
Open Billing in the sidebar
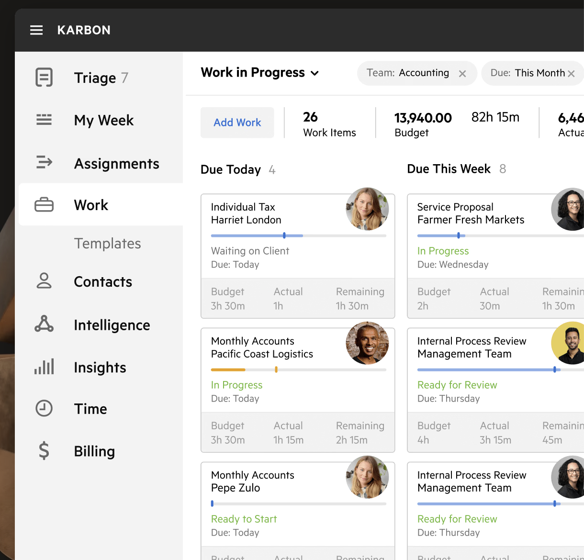(x=94, y=451)
